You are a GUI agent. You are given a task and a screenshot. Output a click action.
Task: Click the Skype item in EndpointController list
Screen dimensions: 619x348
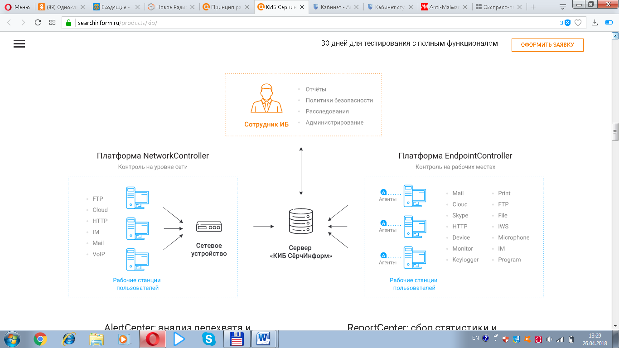460,215
